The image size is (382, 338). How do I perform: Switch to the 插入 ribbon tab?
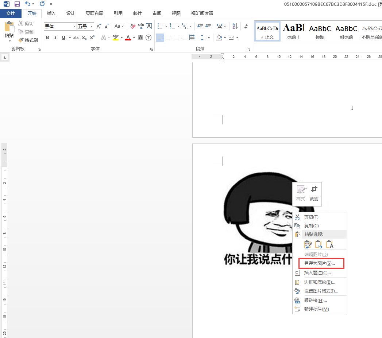(x=51, y=13)
